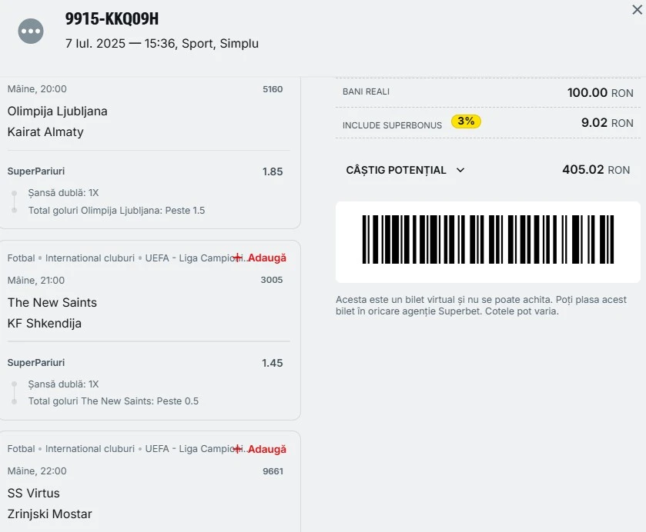Click the ticket barcode image
Image resolution: width=646 pixels, height=532 pixels.
tap(488, 239)
